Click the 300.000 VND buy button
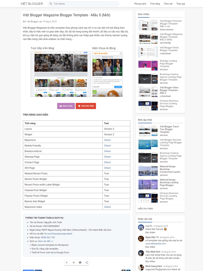This screenshot has height=271, width=203. point(86,106)
